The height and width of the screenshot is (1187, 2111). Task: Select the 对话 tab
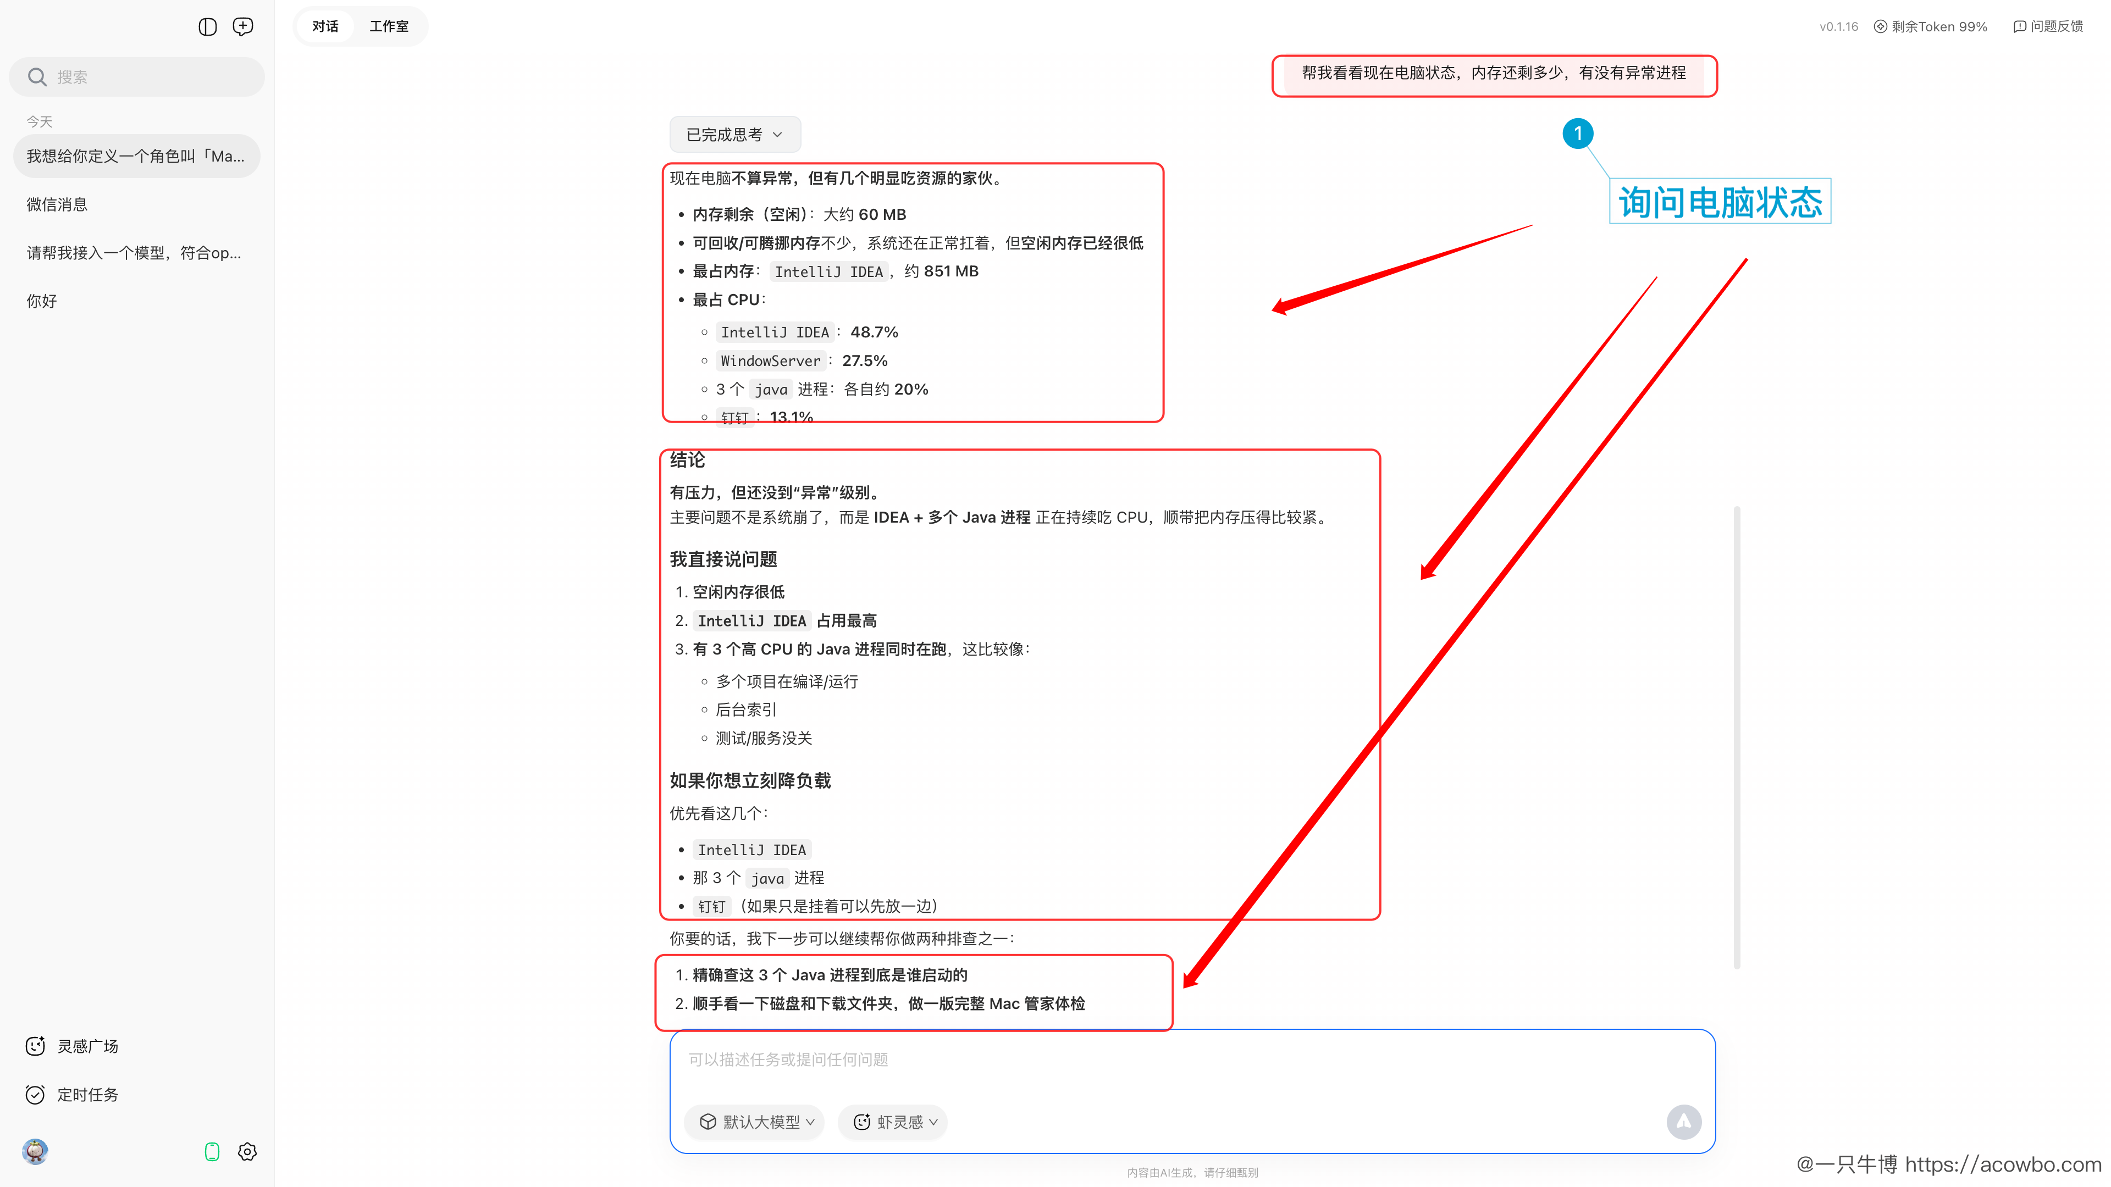point(324,26)
